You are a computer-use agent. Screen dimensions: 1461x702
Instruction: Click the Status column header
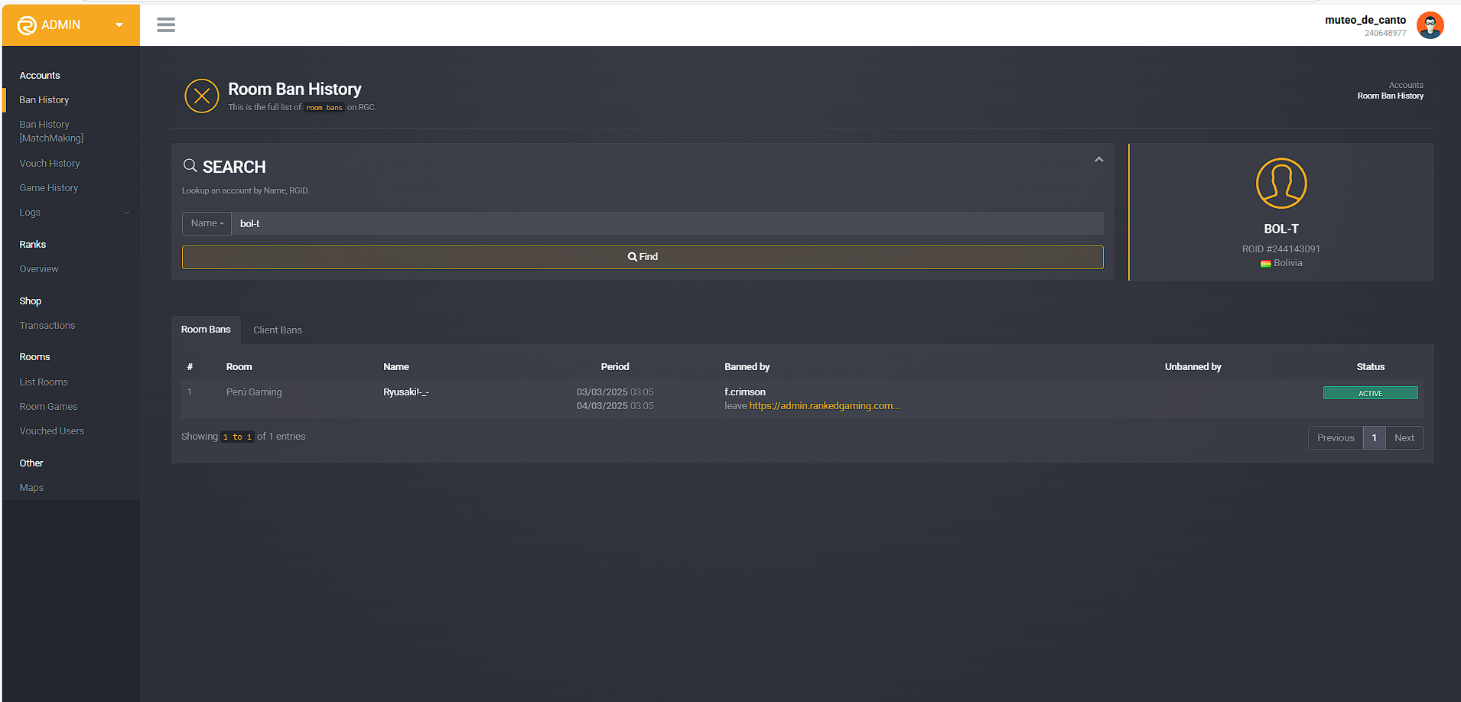pyautogui.click(x=1371, y=367)
